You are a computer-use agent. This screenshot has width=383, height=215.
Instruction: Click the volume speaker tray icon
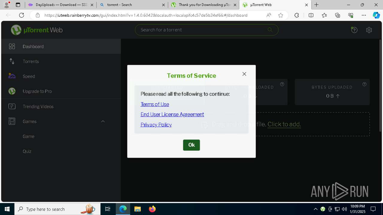[344, 209]
